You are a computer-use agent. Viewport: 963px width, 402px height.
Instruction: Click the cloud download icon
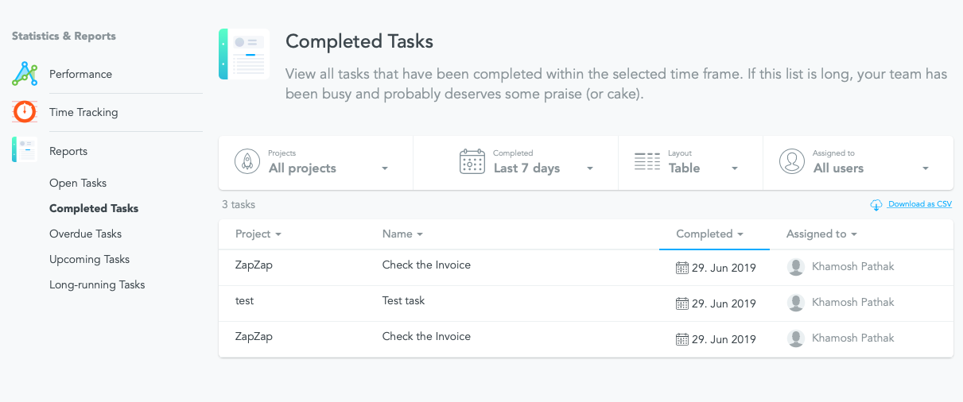[x=876, y=205]
